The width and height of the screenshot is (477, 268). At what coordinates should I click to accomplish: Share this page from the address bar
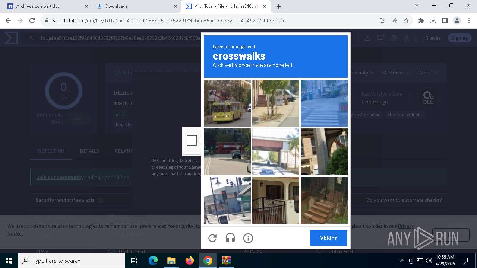pos(394,20)
